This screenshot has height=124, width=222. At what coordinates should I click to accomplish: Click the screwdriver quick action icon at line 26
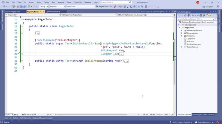19,53
